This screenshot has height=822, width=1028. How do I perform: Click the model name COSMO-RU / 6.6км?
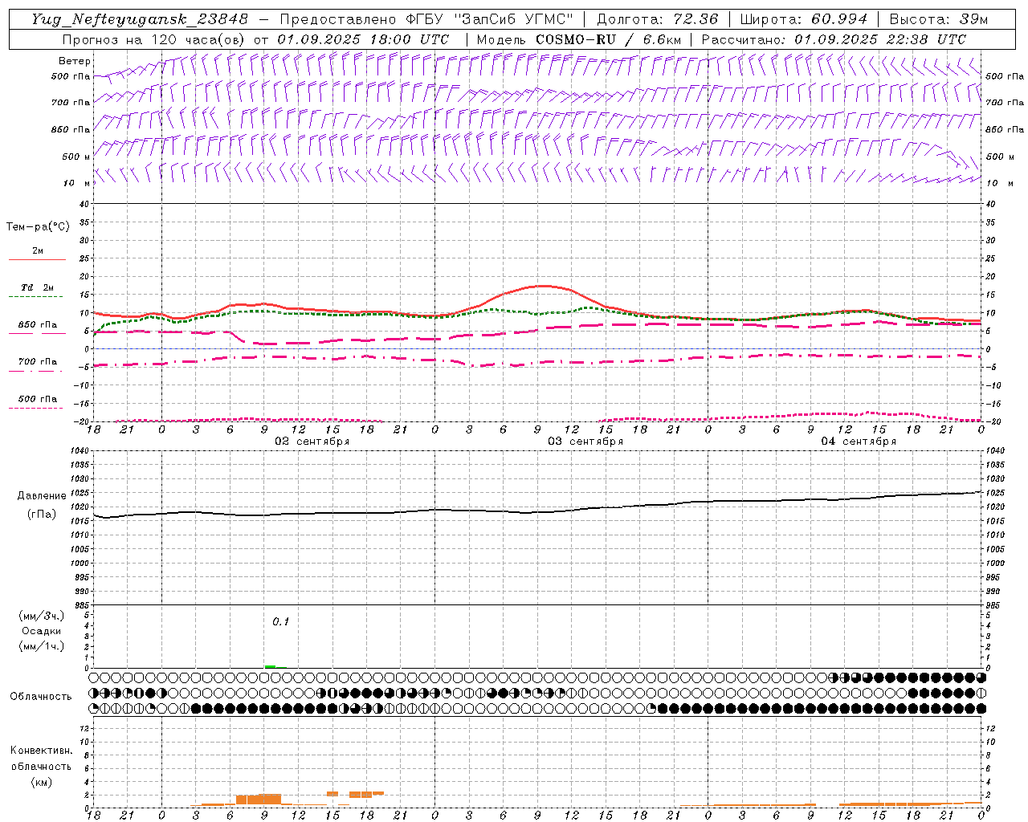click(x=609, y=39)
